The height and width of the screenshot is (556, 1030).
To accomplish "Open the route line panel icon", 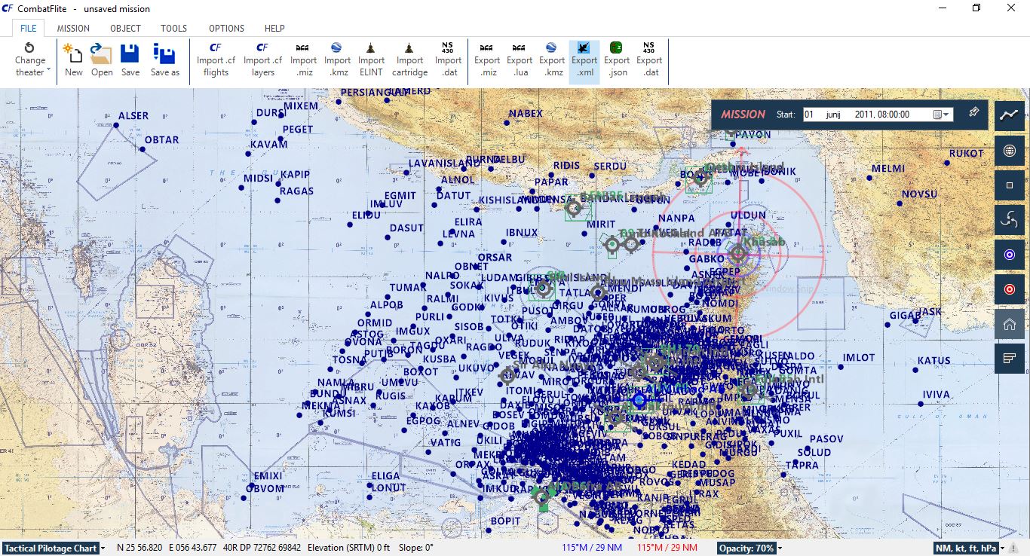I will pos(1009,115).
